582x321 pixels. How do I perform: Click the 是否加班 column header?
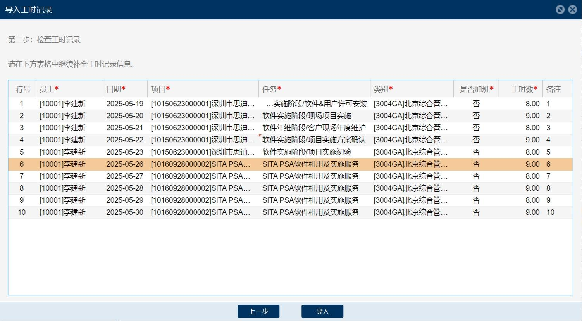click(476, 89)
